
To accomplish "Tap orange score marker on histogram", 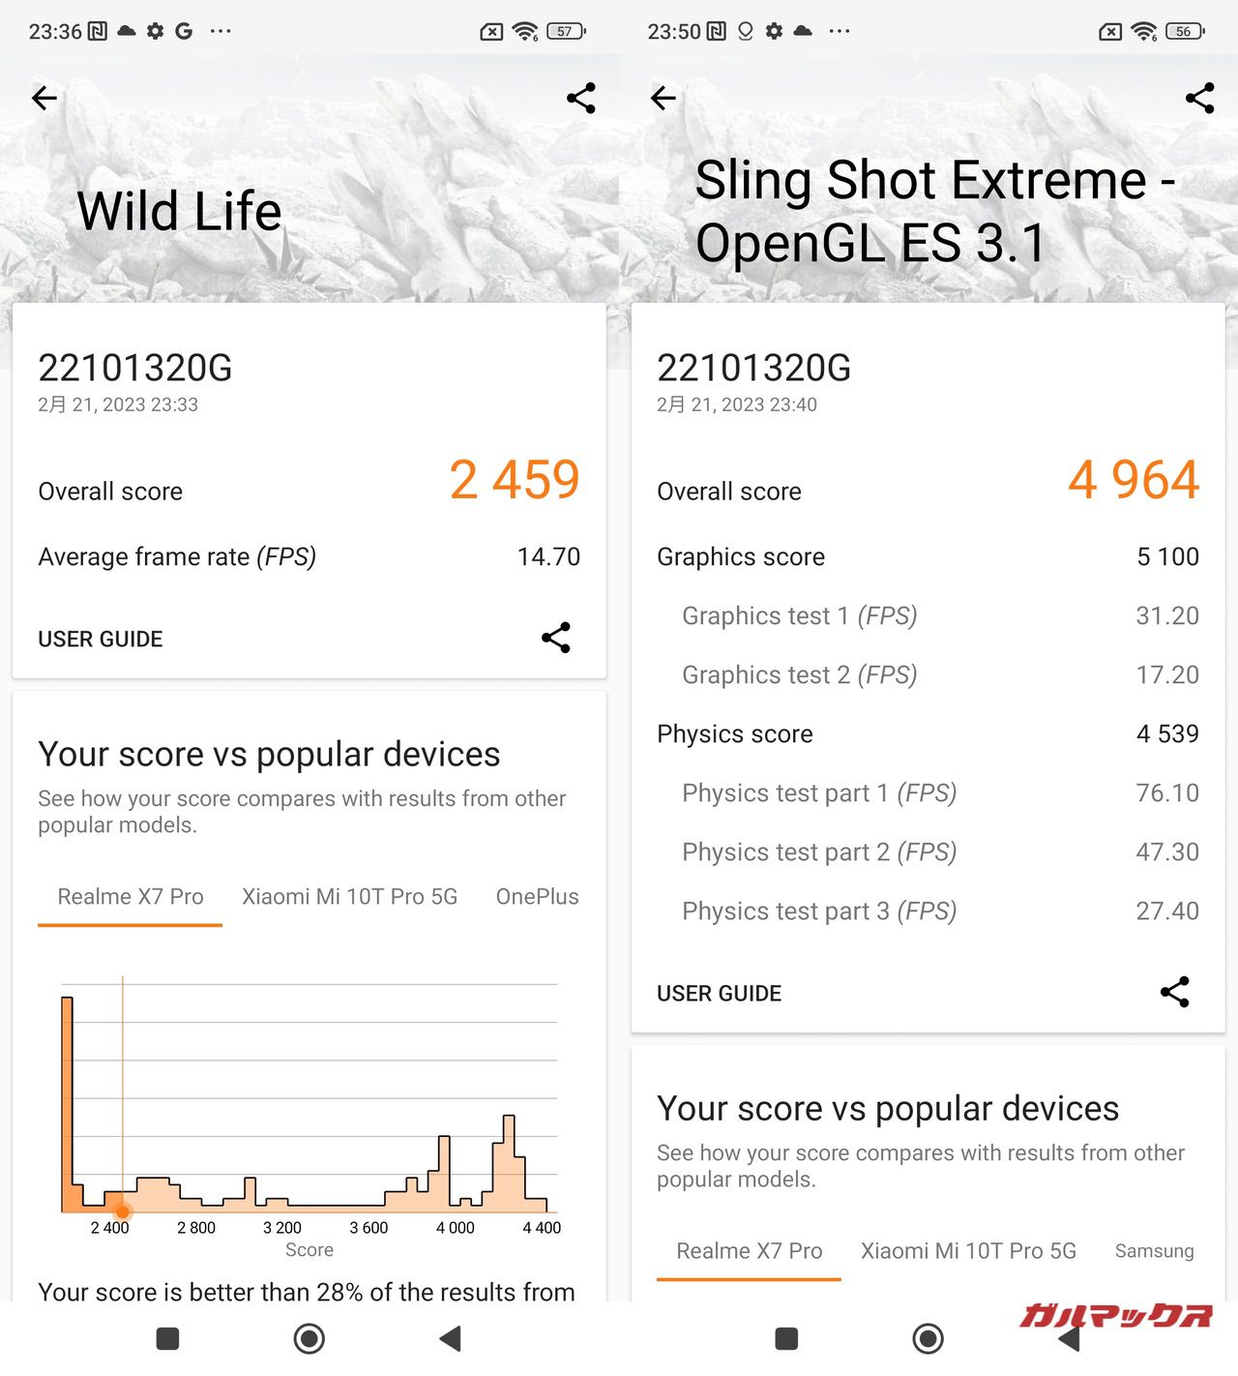I will coord(123,1211).
